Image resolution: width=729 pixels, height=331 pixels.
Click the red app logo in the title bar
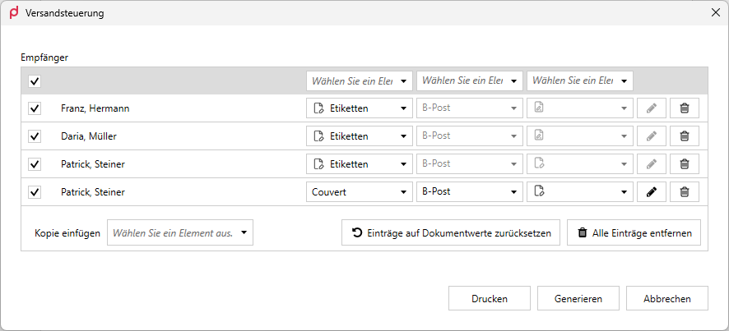[x=15, y=12]
